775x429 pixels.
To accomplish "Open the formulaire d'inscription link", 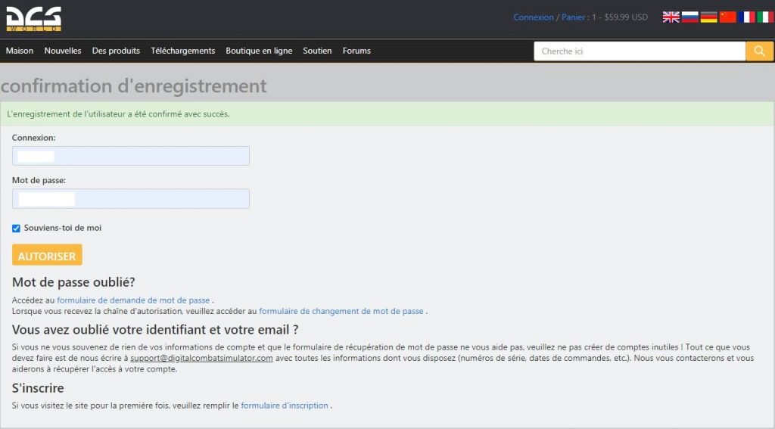I will tap(285, 406).
